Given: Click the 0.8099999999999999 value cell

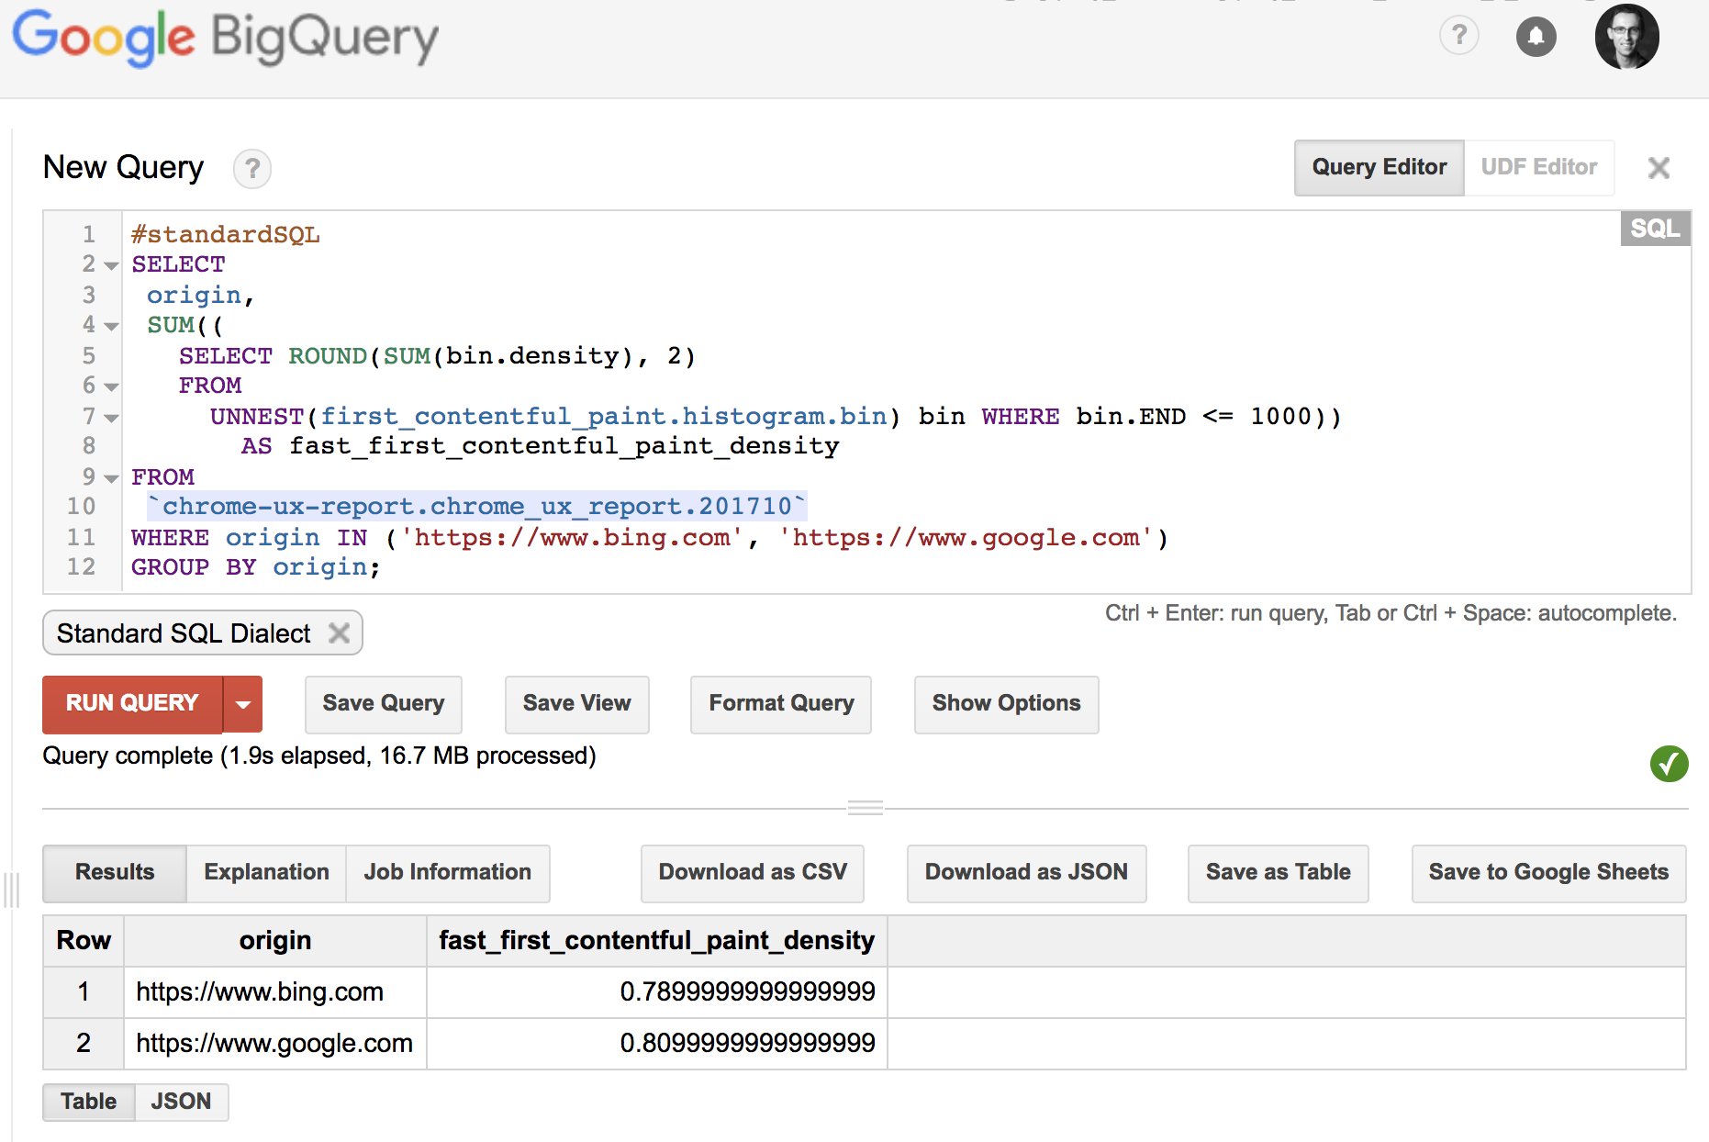Looking at the screenshot, I should 657,1044.
